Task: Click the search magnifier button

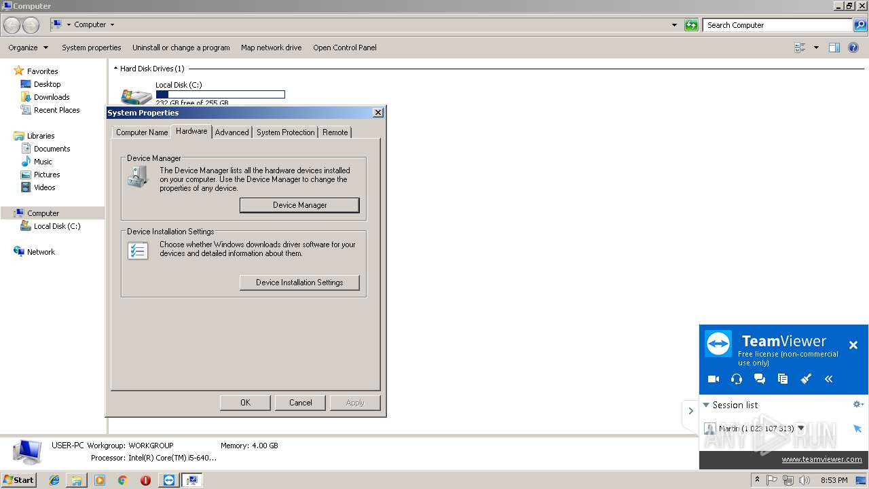Action: click(x=859, y=25)
